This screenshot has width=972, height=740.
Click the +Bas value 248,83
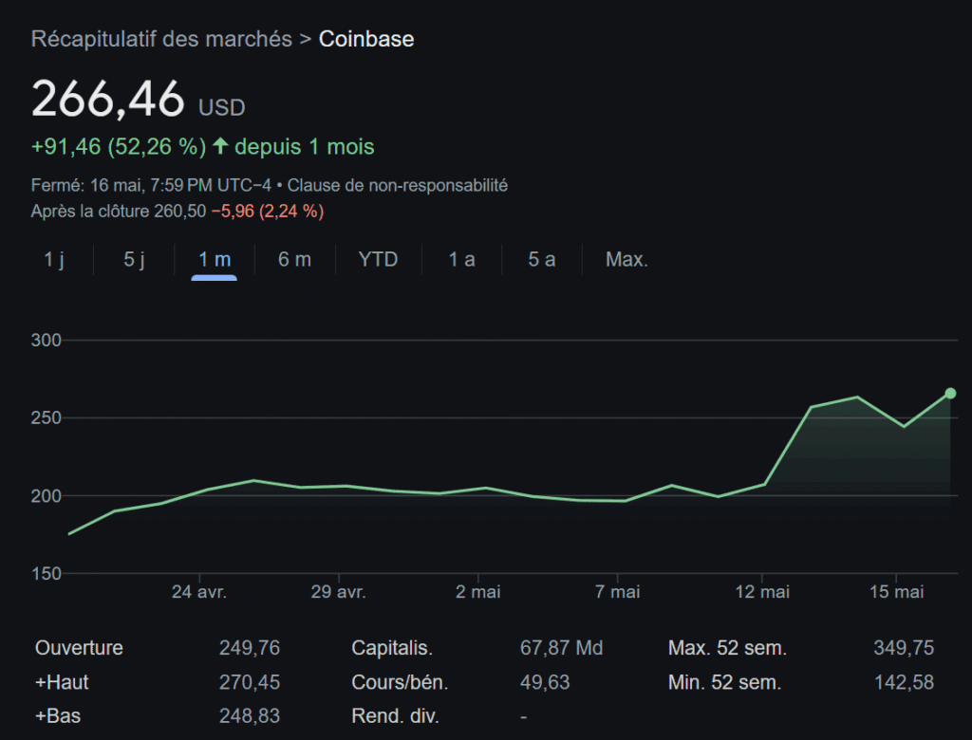tap(250, 716)
